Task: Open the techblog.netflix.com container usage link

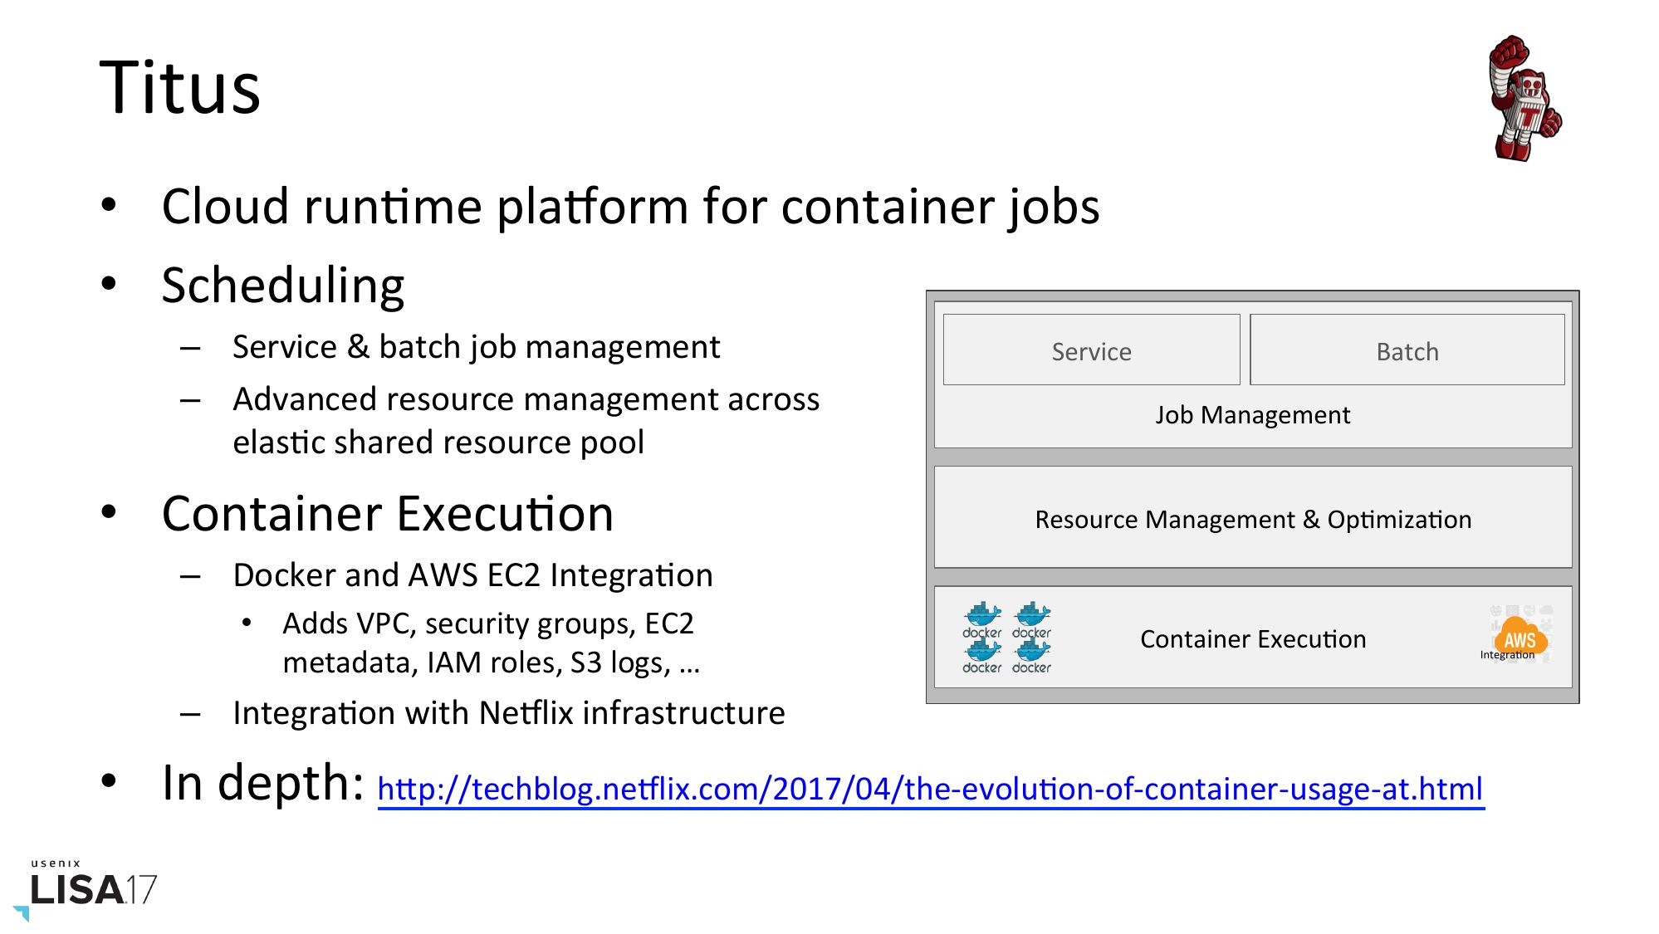Action: coord(930,789)
